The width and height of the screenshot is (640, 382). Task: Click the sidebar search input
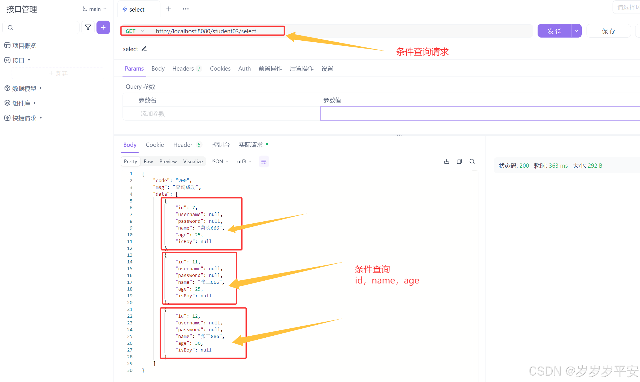(41, 27)
